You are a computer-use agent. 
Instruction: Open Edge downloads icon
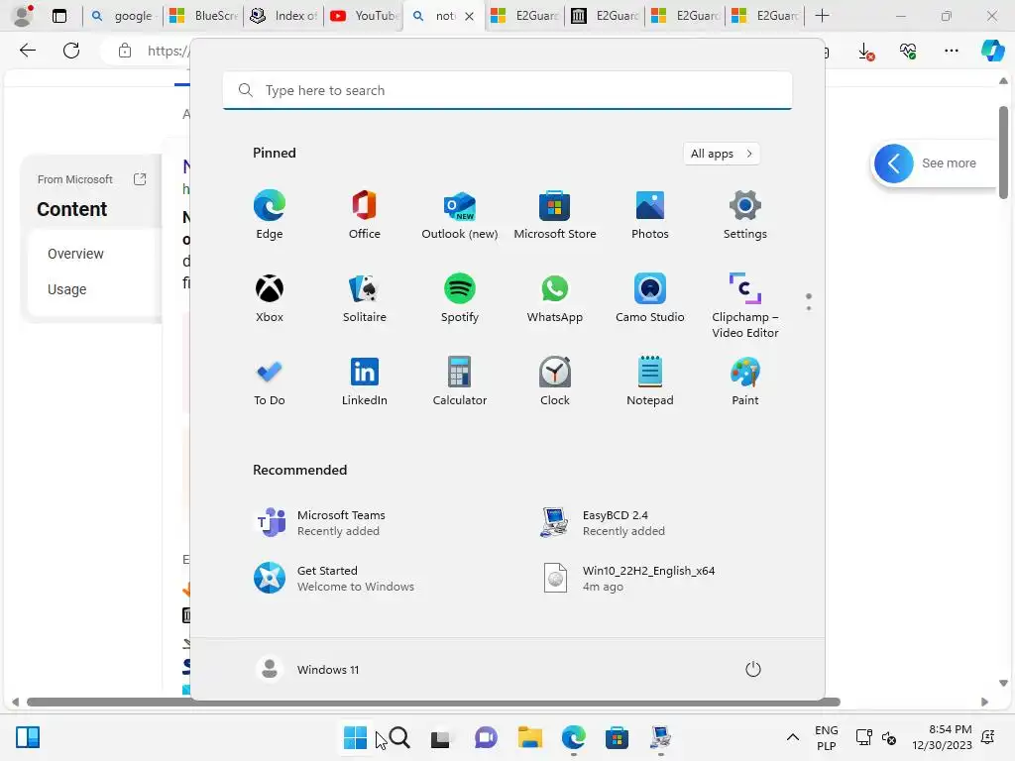[x=866, y=52]
